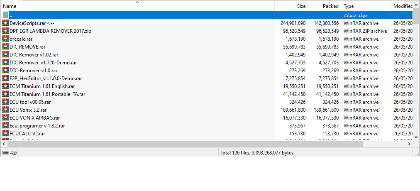
Task: Click packed value 189,661,800
Action: (x=326, y=110)
